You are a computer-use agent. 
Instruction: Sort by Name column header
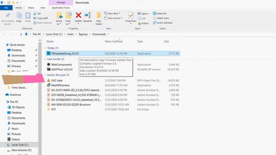pos(50,41)
